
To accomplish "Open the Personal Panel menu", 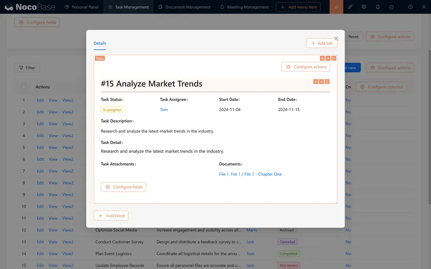I will click(x=82, y=7).
